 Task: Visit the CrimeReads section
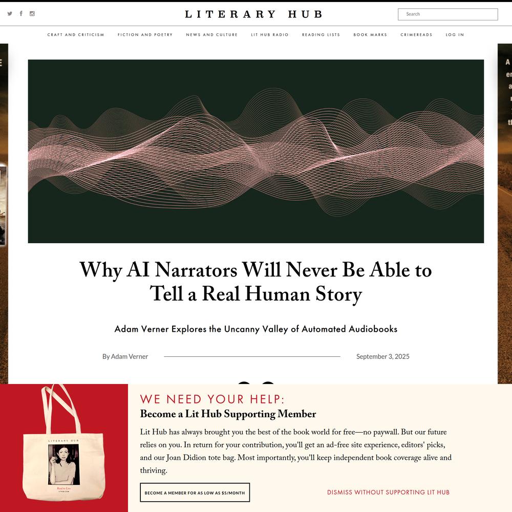click(416, 35)
